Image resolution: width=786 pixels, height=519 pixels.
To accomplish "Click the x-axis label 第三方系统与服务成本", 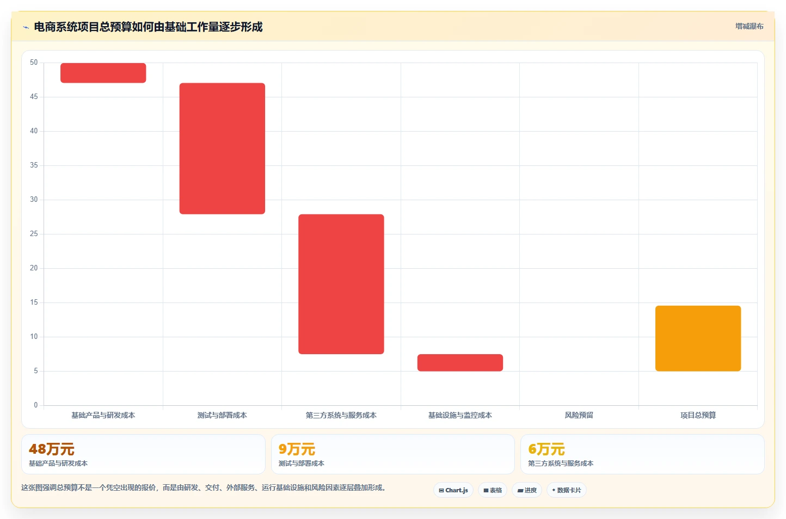I will pyautogui.click(x=341, y=415).
